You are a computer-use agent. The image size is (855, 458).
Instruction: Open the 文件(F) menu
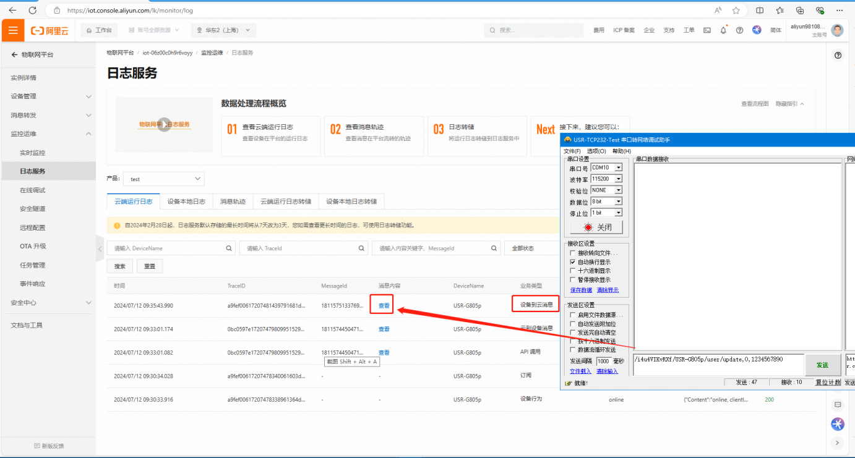pyautogui.click(x=572, y=151)
